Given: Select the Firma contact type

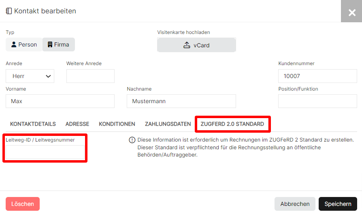Looking at the screenshot, I should click(59, 44).
